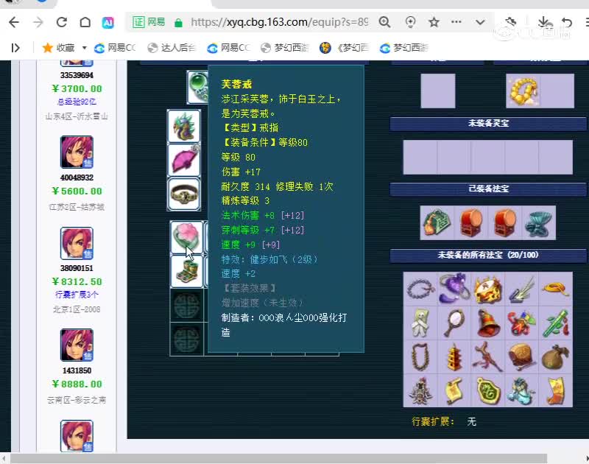Open character listing priced ¥8312.50

(77, 281)
